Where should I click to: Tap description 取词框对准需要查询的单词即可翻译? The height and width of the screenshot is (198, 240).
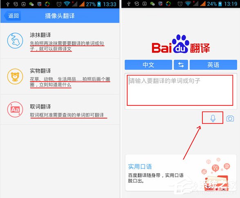[x=67, y=115]
